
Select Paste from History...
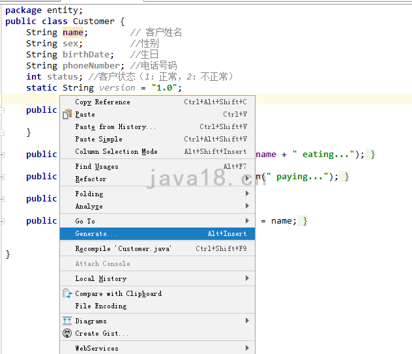(x=115, y=126)
